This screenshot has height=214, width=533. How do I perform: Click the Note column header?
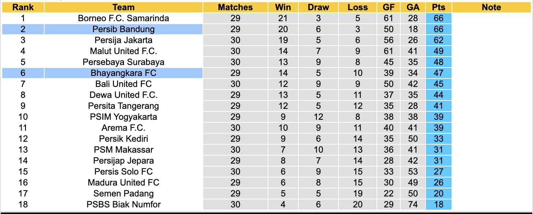tap(491, 7)
